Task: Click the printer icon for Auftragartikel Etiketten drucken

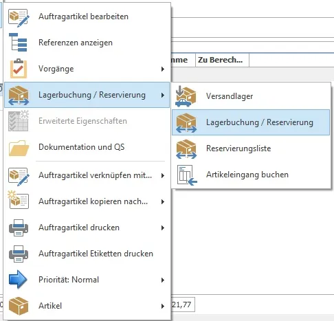Action: click(x=19, y=254)
